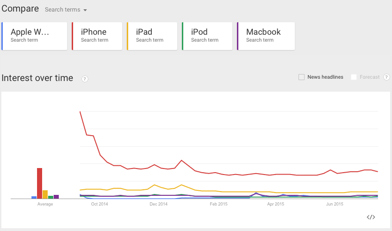Toggle the Forecast checkbox
Viewport: 392px width, 231px height.
click(354, 77)
